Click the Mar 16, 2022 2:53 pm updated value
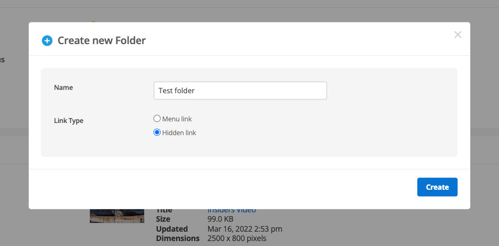 [245, 229]
